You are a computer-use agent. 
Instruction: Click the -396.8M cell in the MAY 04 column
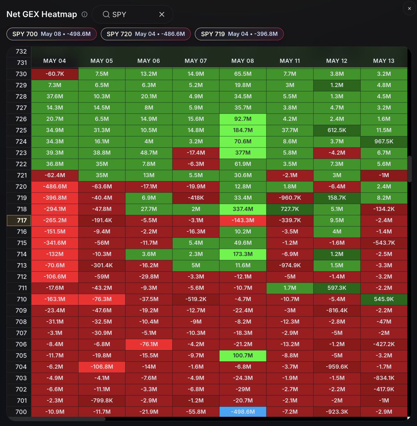click(55, 198)
